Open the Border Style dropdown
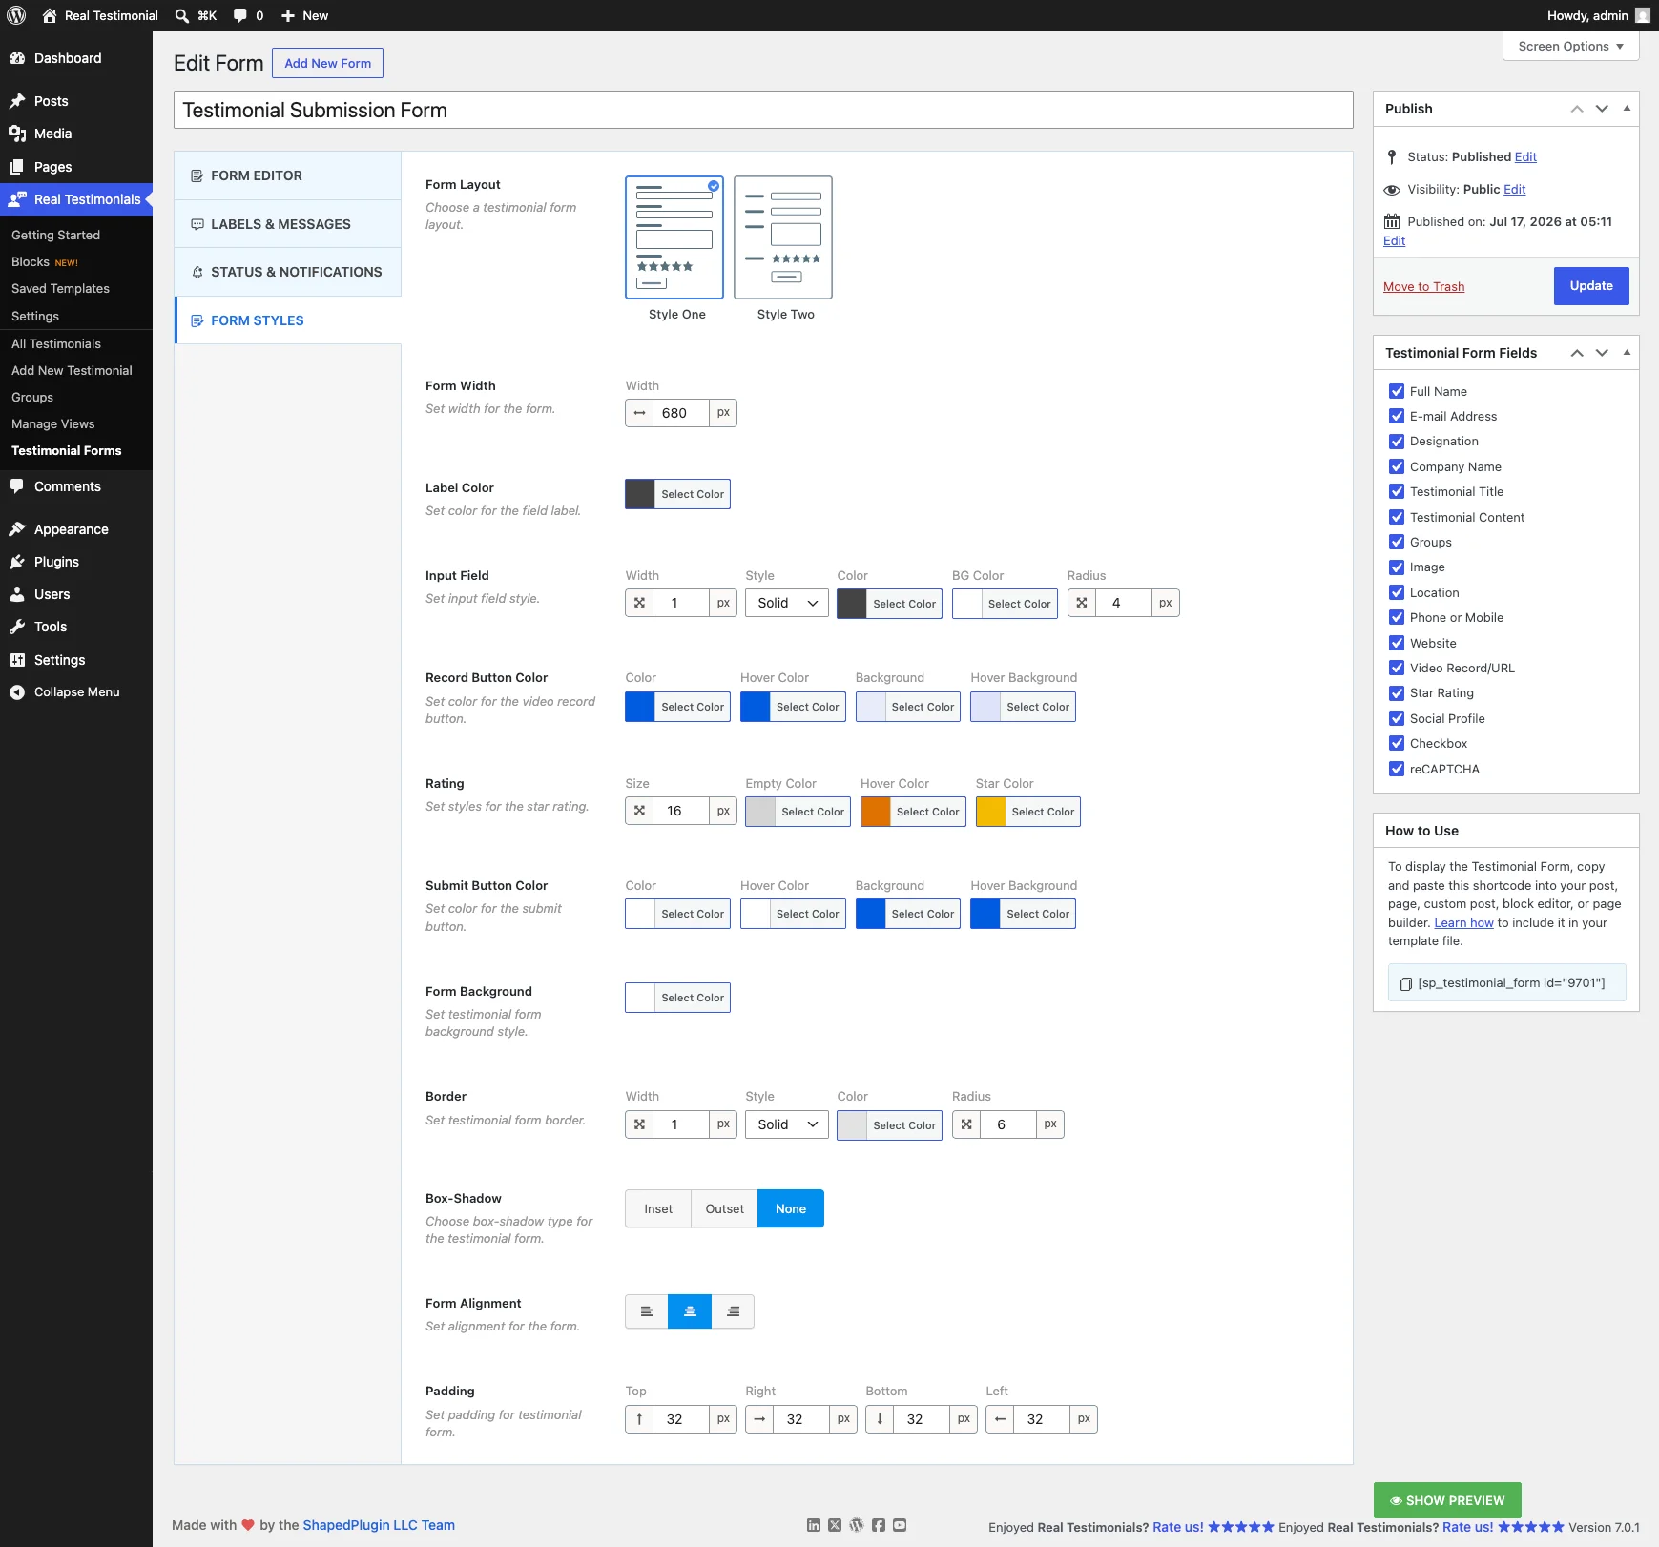Image resolution: width=1659 pixels, height=1547 pixels. point(787,1124)
